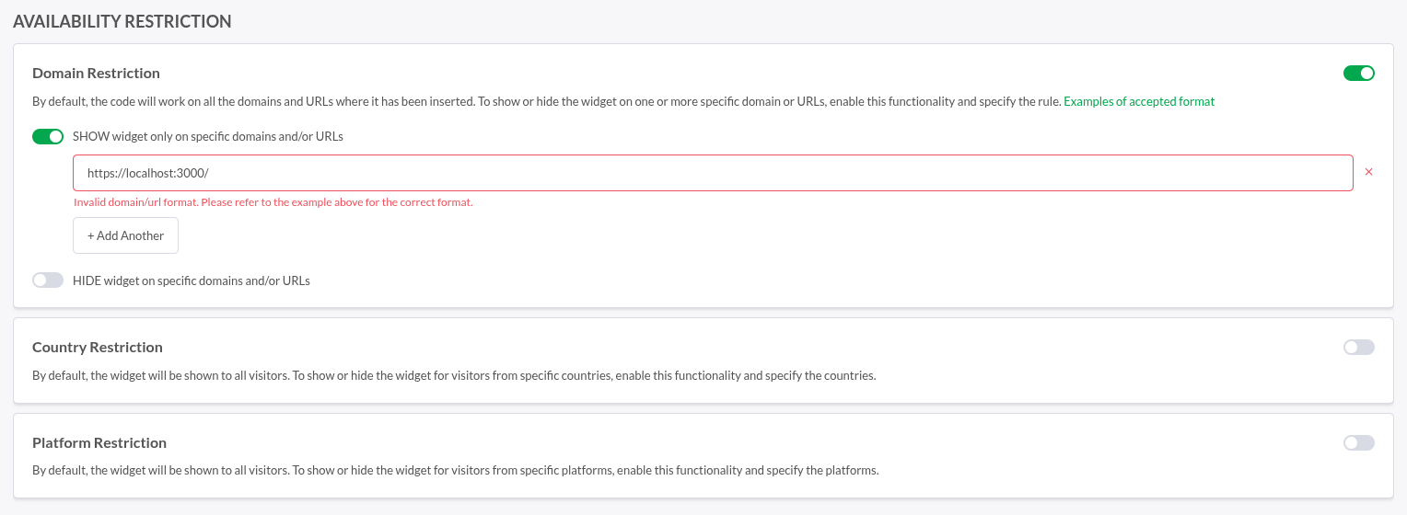Remove the localhost URL with red X icon
Screen dimensions: 1407x515
coord(1368,172)
